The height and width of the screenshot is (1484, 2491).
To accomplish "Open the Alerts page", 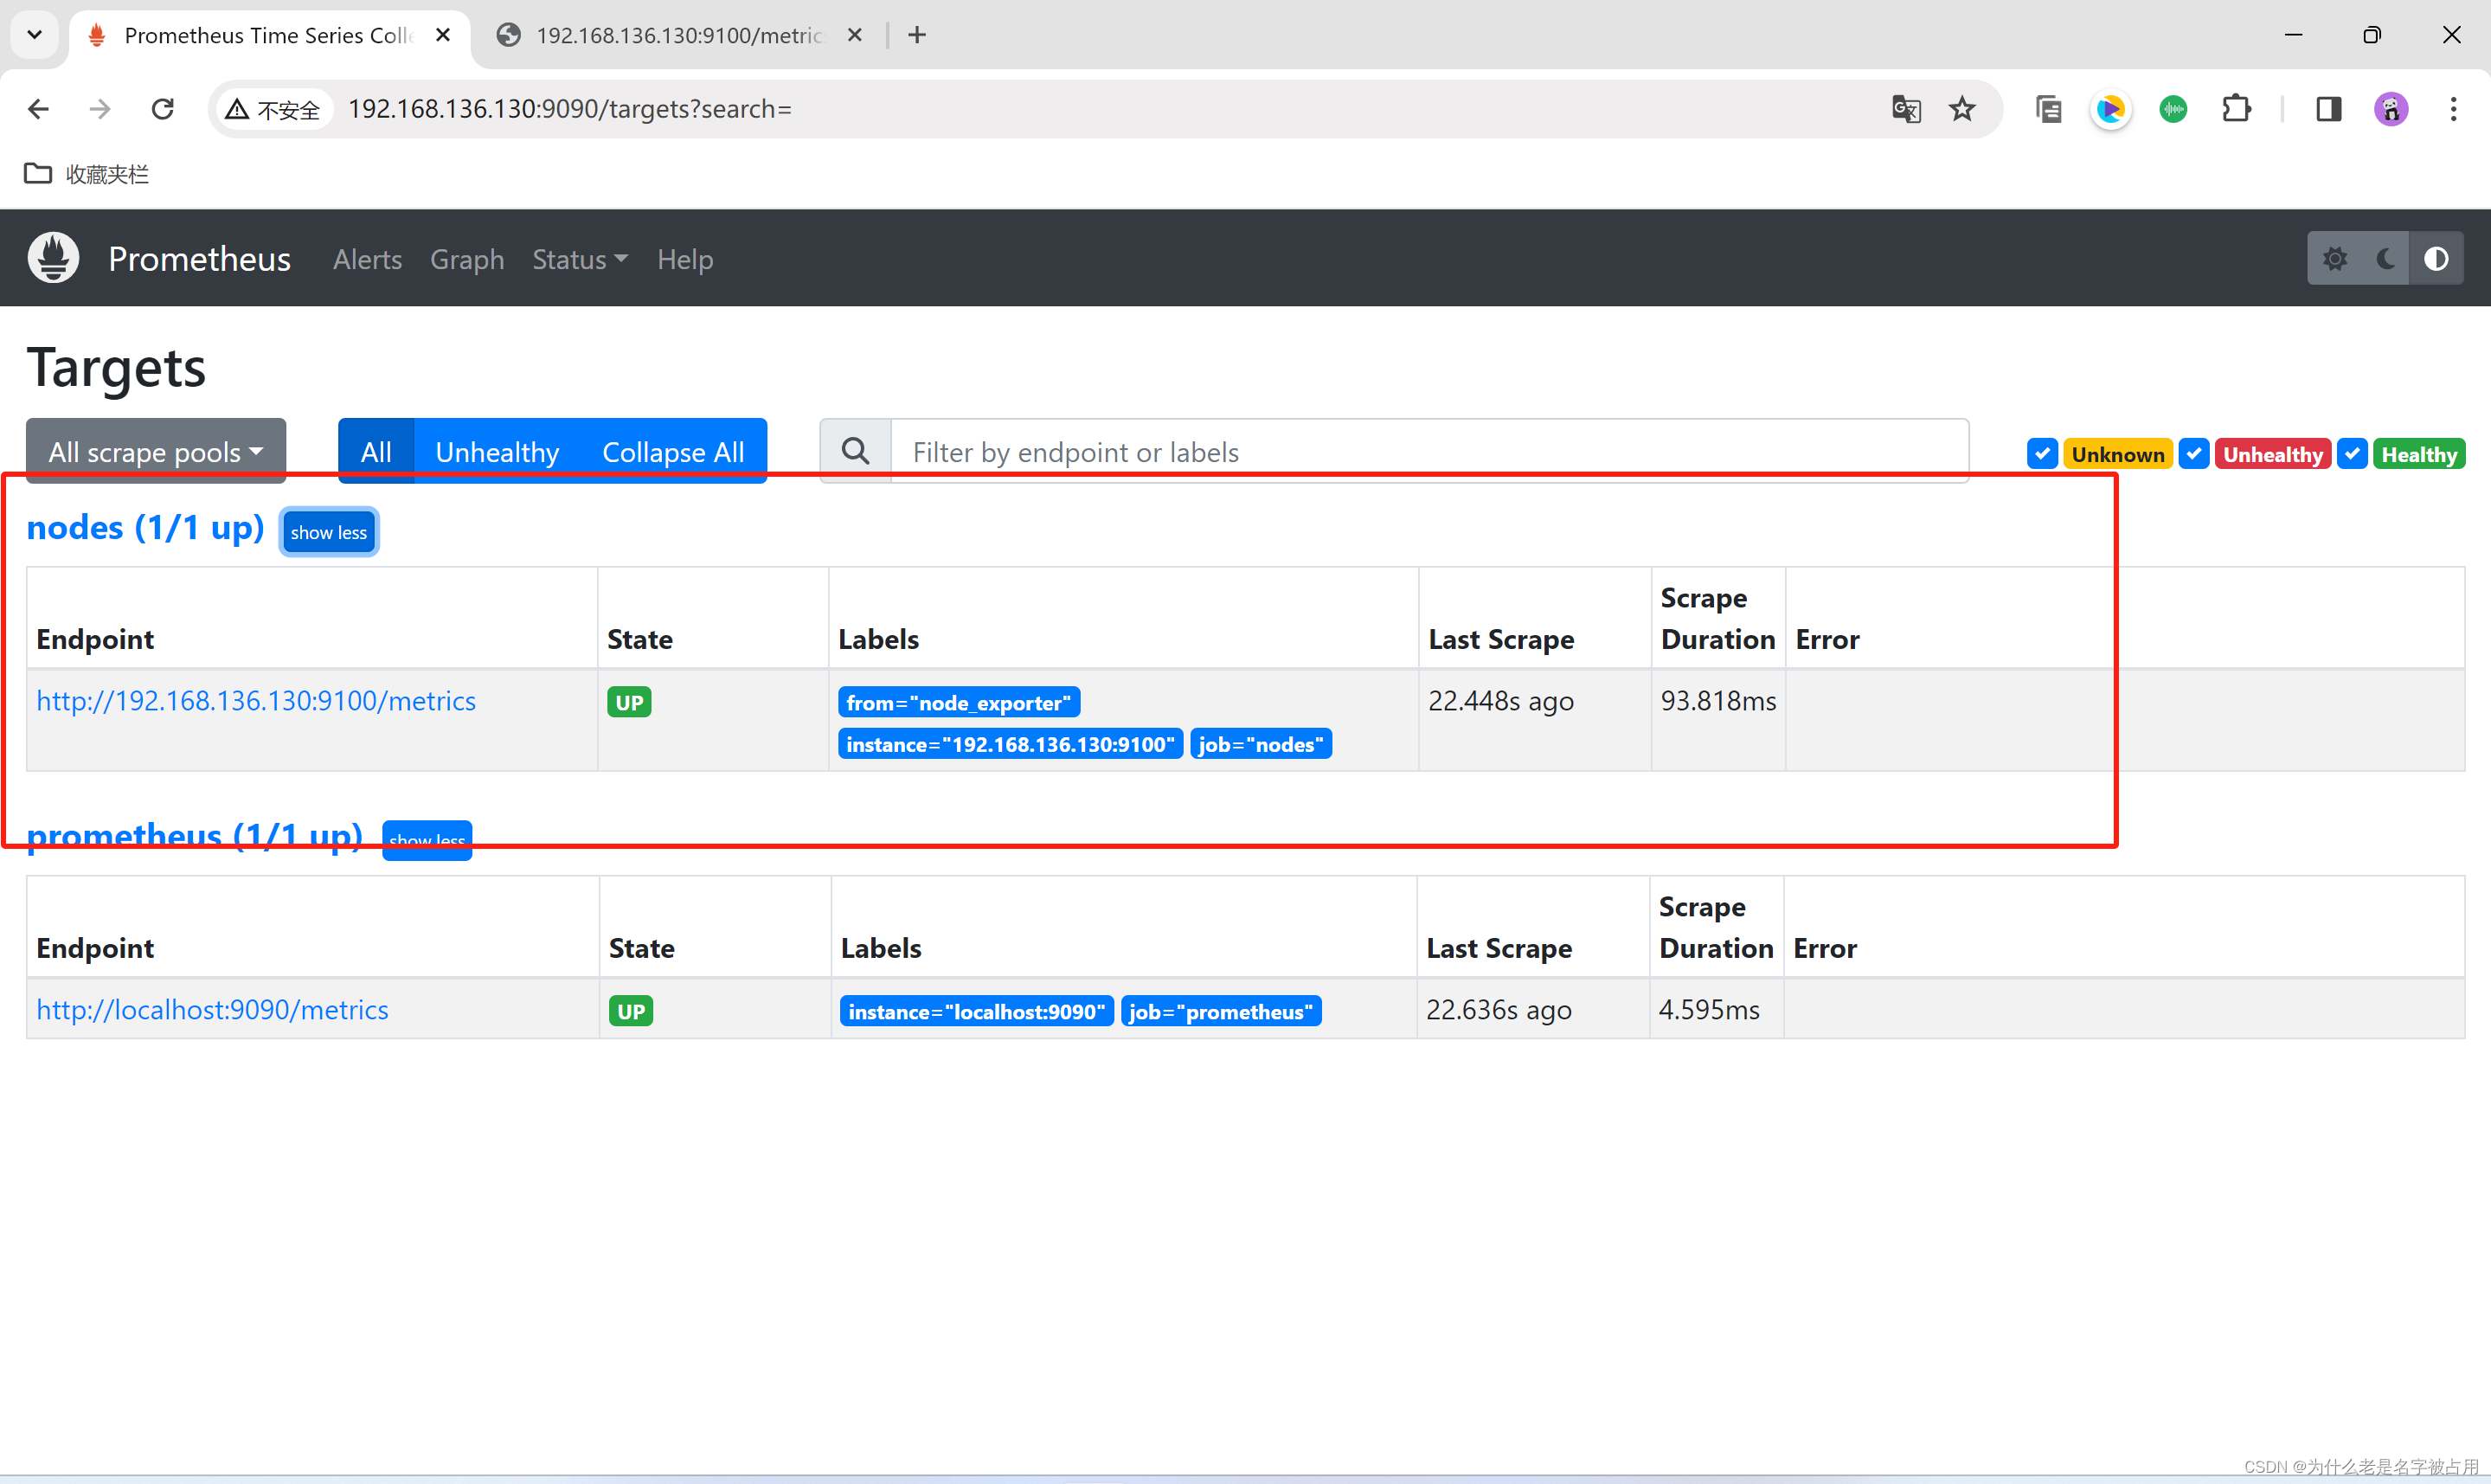I will point(368,259).
